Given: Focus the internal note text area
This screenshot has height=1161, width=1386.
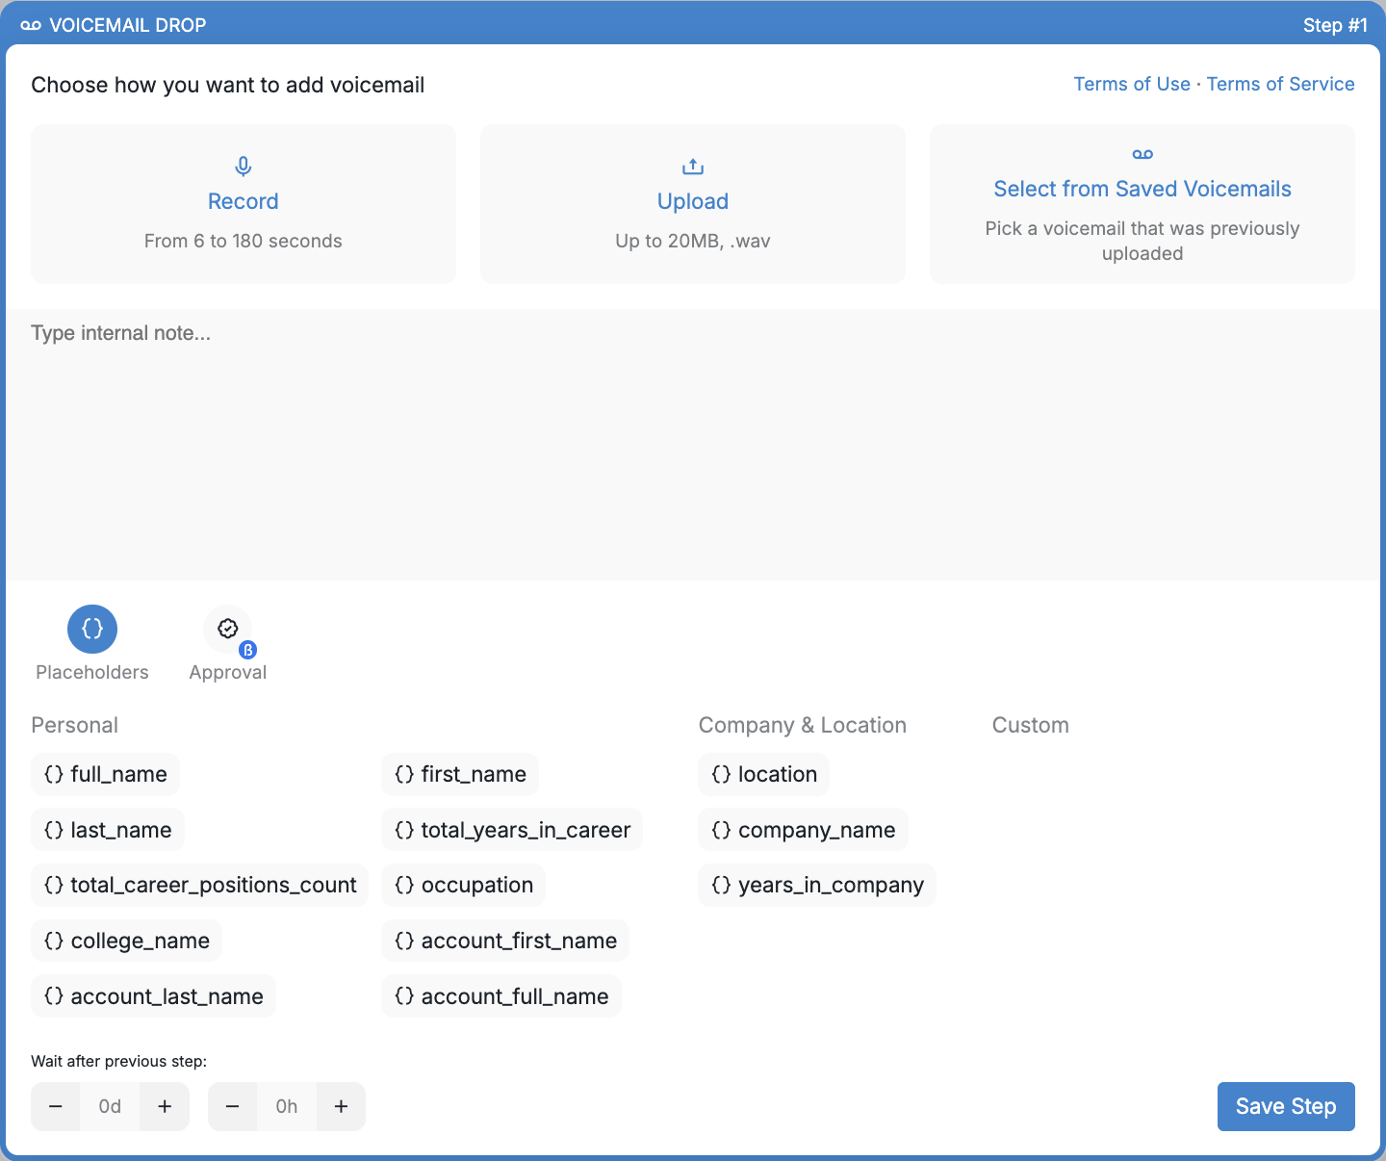Looking at the screenshot, I should coord(693,445).
